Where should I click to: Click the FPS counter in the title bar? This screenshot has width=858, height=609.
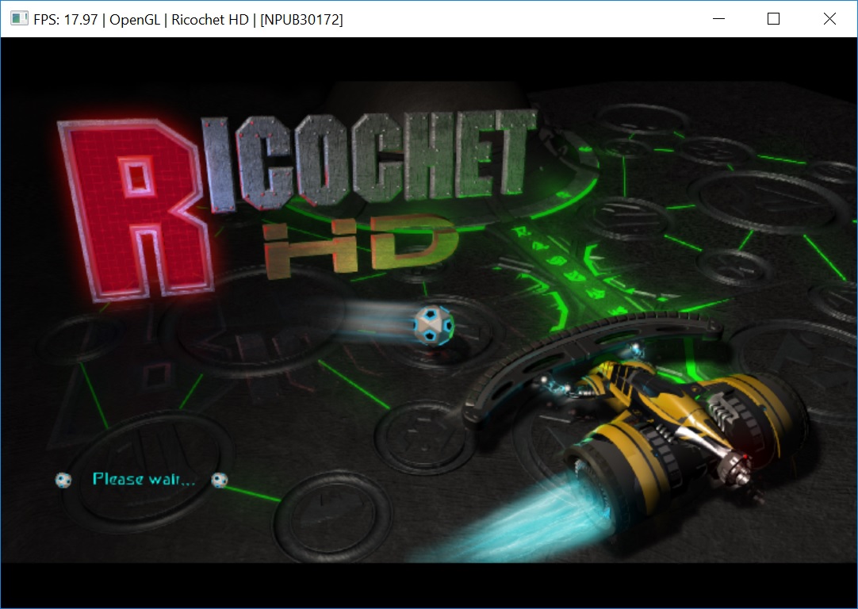click(67, 20)
